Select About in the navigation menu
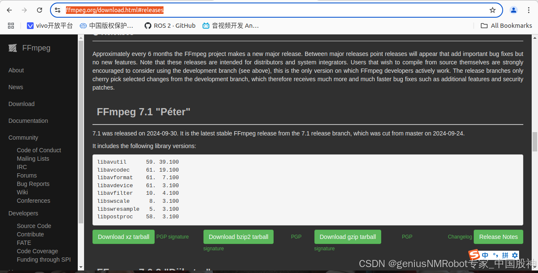This screenshot has width=538, height=273. click(x=16, y=70)
